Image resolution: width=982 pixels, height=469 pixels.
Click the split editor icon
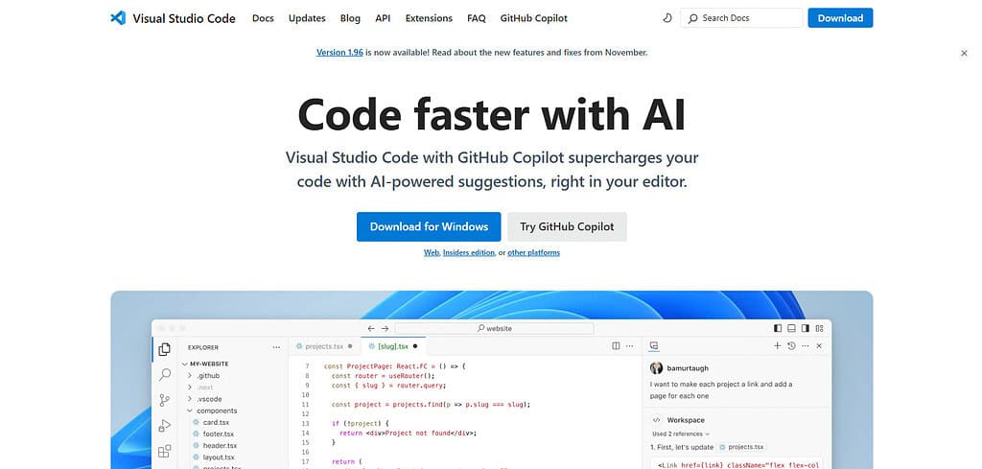(x=616, y=345)
